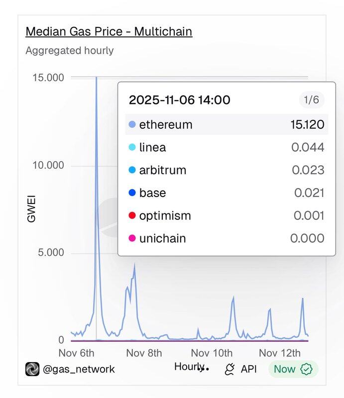Screen dimensions: 344x398
Task: Click the Hourly label below the chart
Action: click(x=189, y=367)
